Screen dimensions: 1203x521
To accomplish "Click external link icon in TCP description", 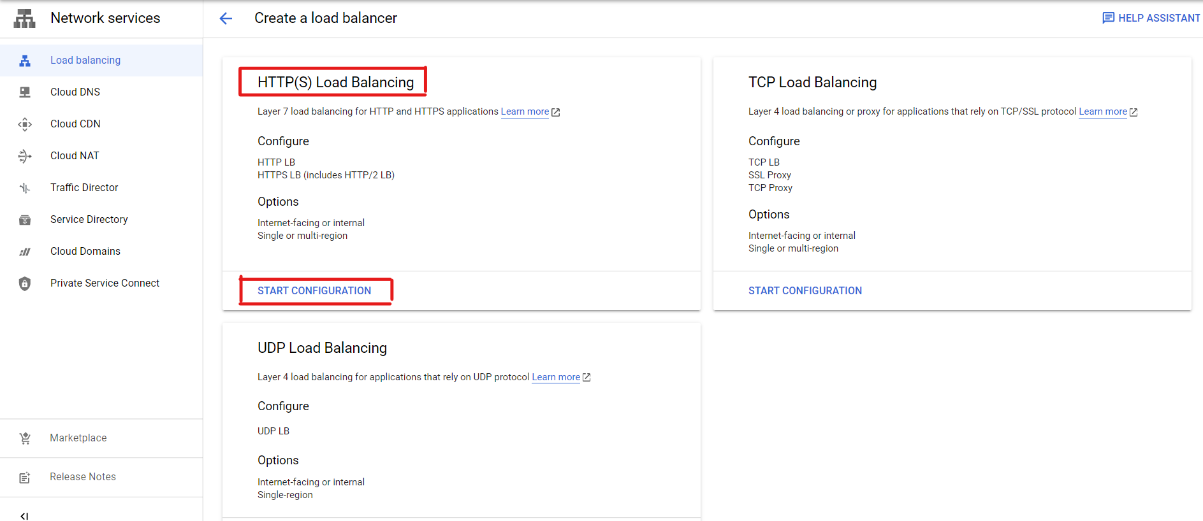I will (x=1134, y=112).
